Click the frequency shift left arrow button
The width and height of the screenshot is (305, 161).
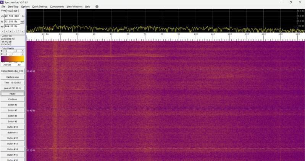click(3, 32)
